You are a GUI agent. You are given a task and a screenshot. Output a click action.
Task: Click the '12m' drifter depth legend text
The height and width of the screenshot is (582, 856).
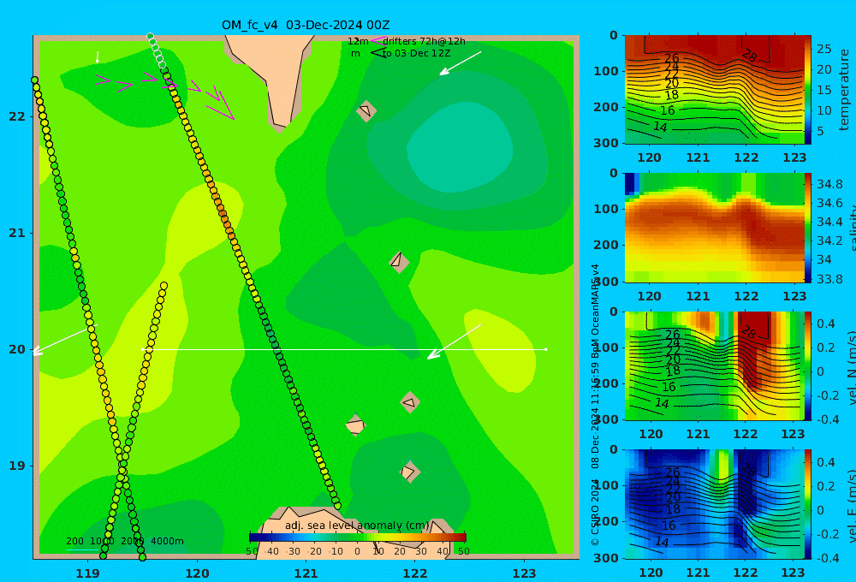[358, 41]
